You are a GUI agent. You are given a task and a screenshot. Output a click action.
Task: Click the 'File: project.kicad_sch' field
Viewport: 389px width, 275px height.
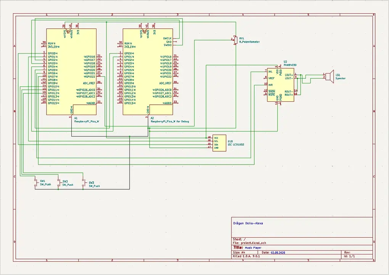point(249,243)
